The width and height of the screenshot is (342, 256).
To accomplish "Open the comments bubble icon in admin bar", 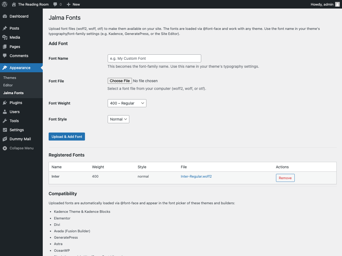I will (x=55, y=4).
